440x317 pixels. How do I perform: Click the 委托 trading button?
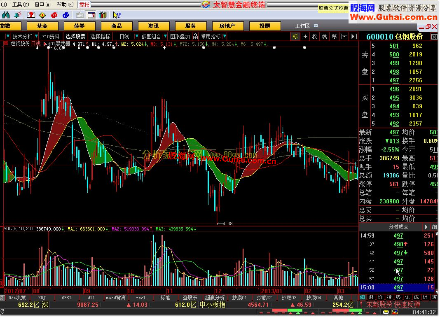pyautogui.click(x=84, y=5)
